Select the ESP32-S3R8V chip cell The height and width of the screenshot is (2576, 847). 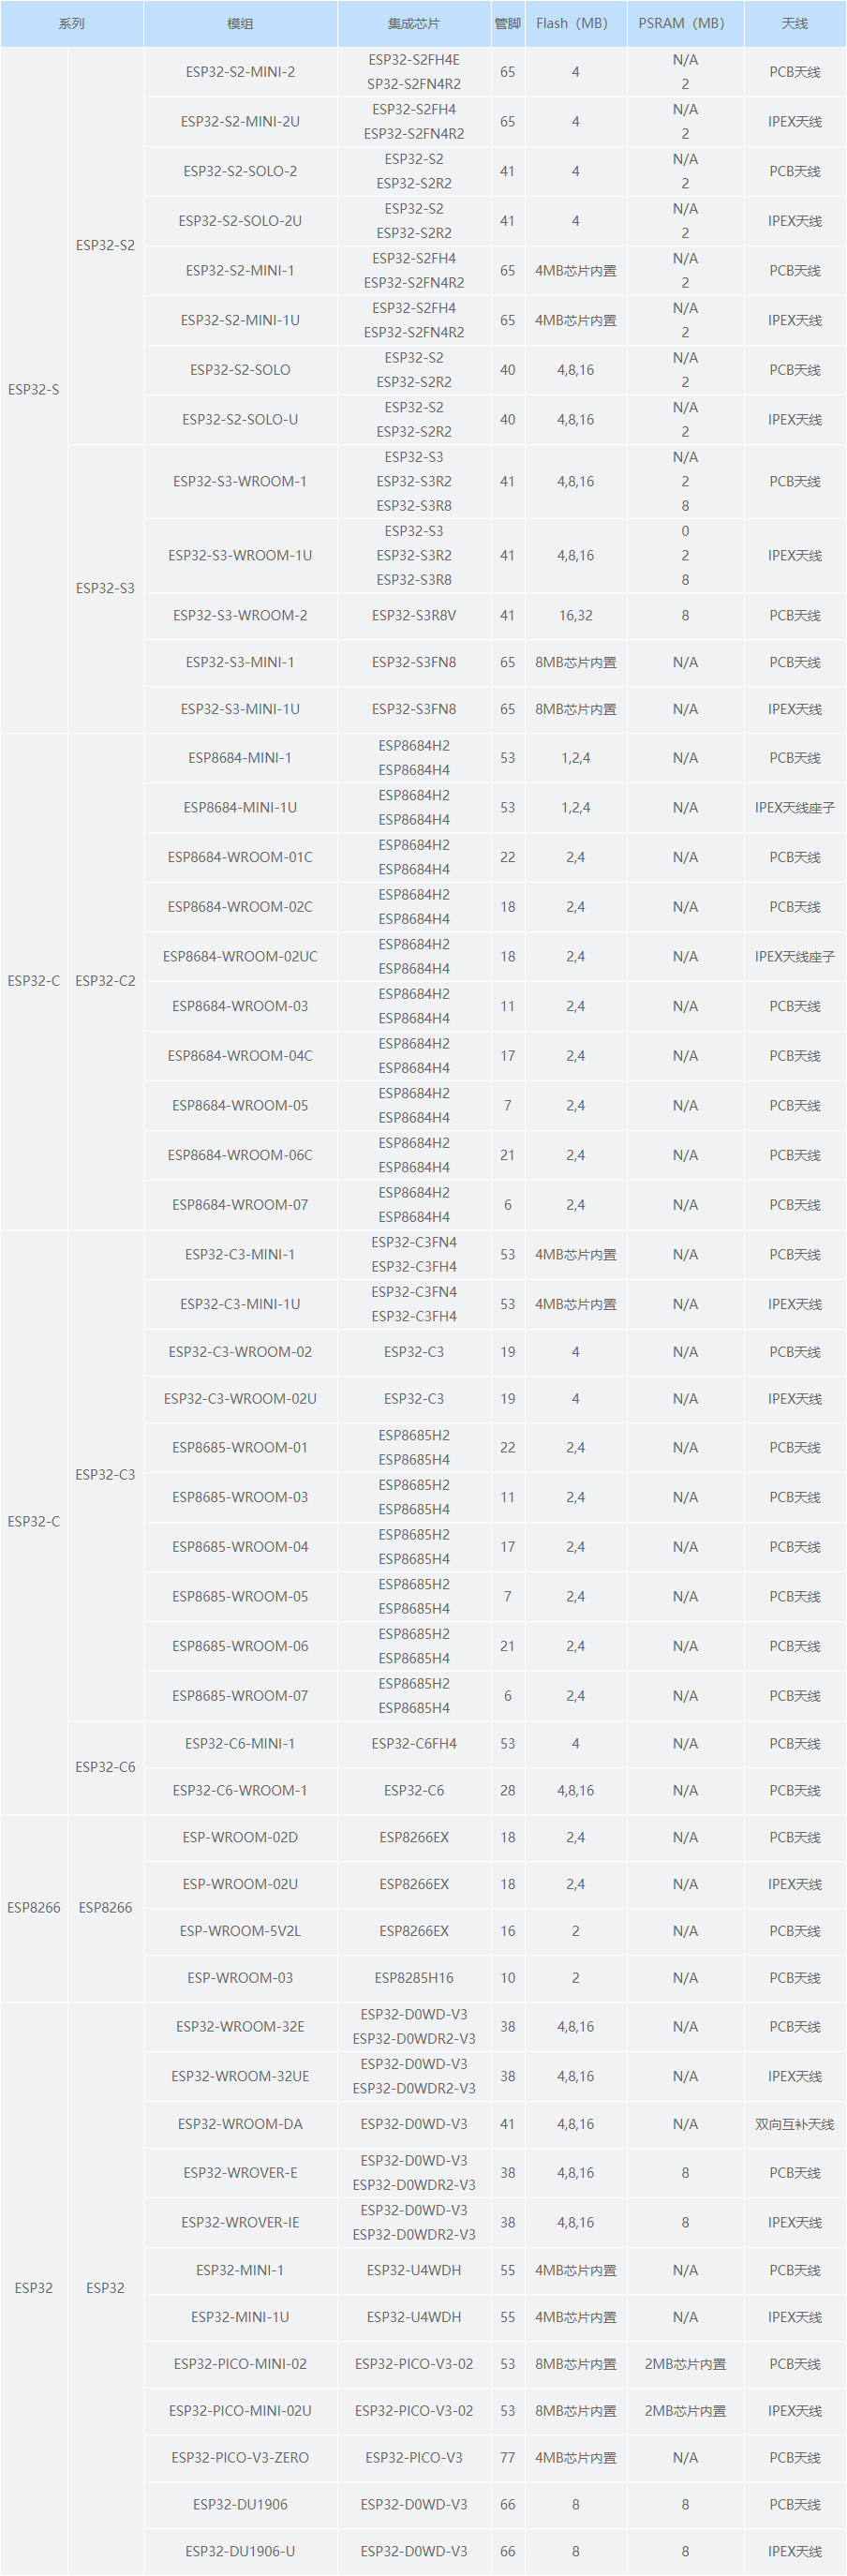[414, 615]
